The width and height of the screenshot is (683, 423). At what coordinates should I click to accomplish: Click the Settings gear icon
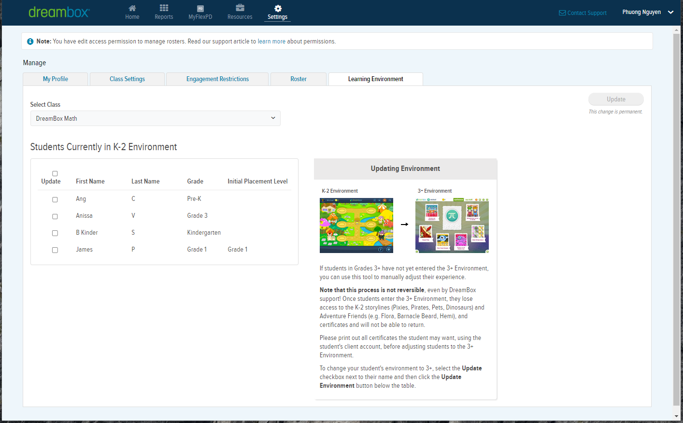278,8
